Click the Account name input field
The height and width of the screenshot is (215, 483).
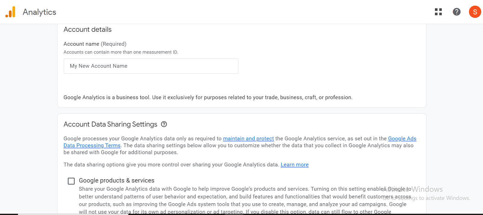pyautogui.click(x=151, y=66)
